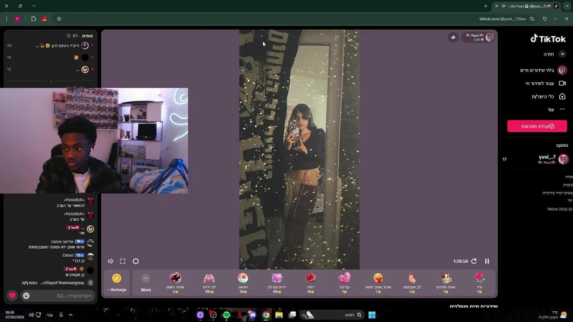
Task: Open the browser extensions puzzle icon
Action: tap(34, 19)
